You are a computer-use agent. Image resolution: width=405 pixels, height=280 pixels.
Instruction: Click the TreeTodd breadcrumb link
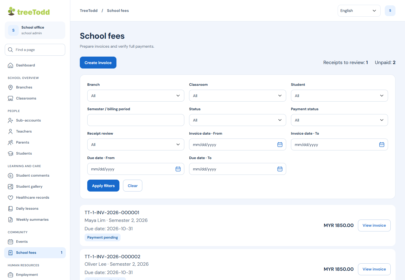click(x=89, y=11)
